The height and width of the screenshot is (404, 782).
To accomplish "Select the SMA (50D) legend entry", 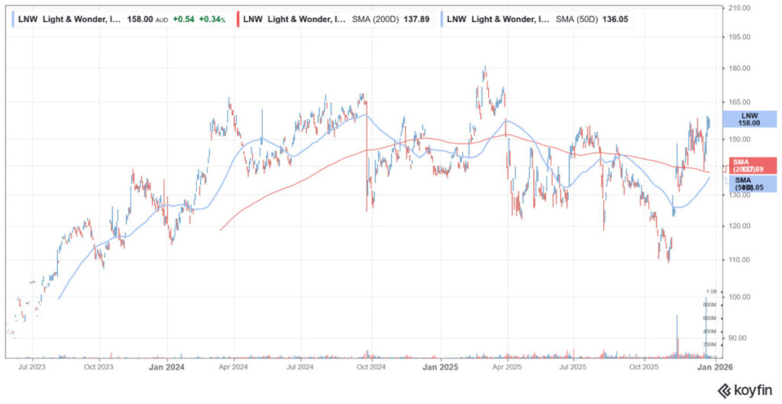I will (x=539, y=18).
